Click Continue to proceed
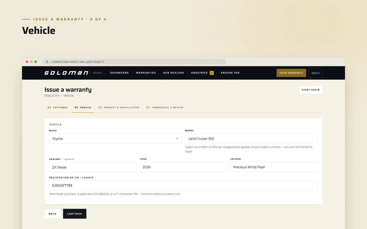The height and width of the screenshot is (229, 367). point(75,214)
